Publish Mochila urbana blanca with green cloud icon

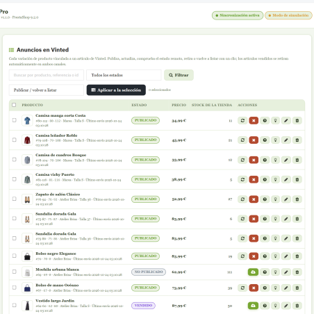[253, 272]
